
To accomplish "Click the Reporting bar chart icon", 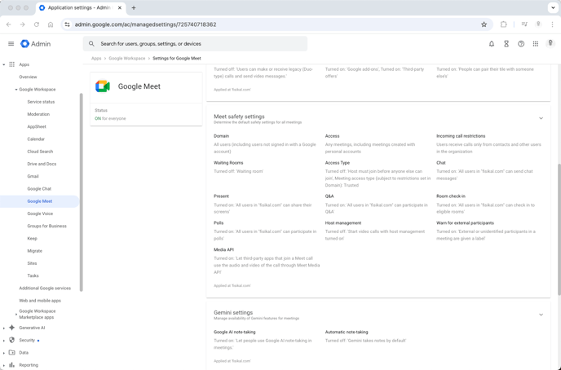I will [11, 365].
